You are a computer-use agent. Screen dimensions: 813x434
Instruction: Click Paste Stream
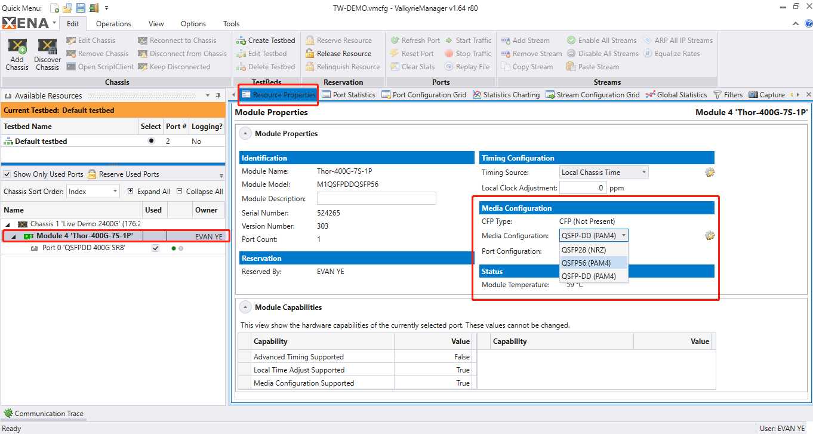tap(593, 67)
